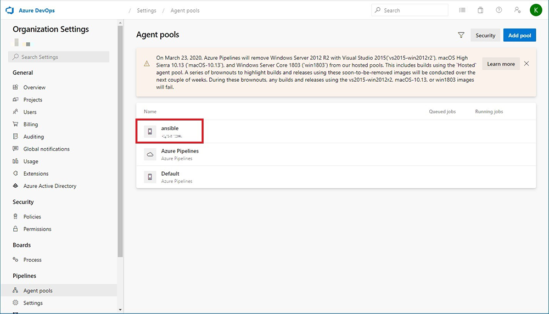549x314 pixels.
Task: Click the filter funnel icon
Action: tap(461, 35)
